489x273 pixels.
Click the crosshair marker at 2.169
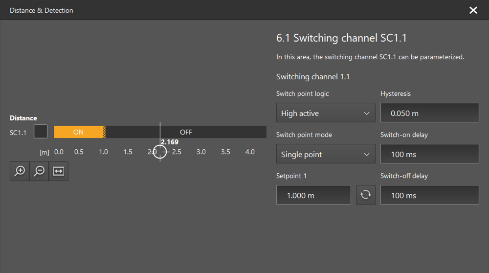(160, 152)
